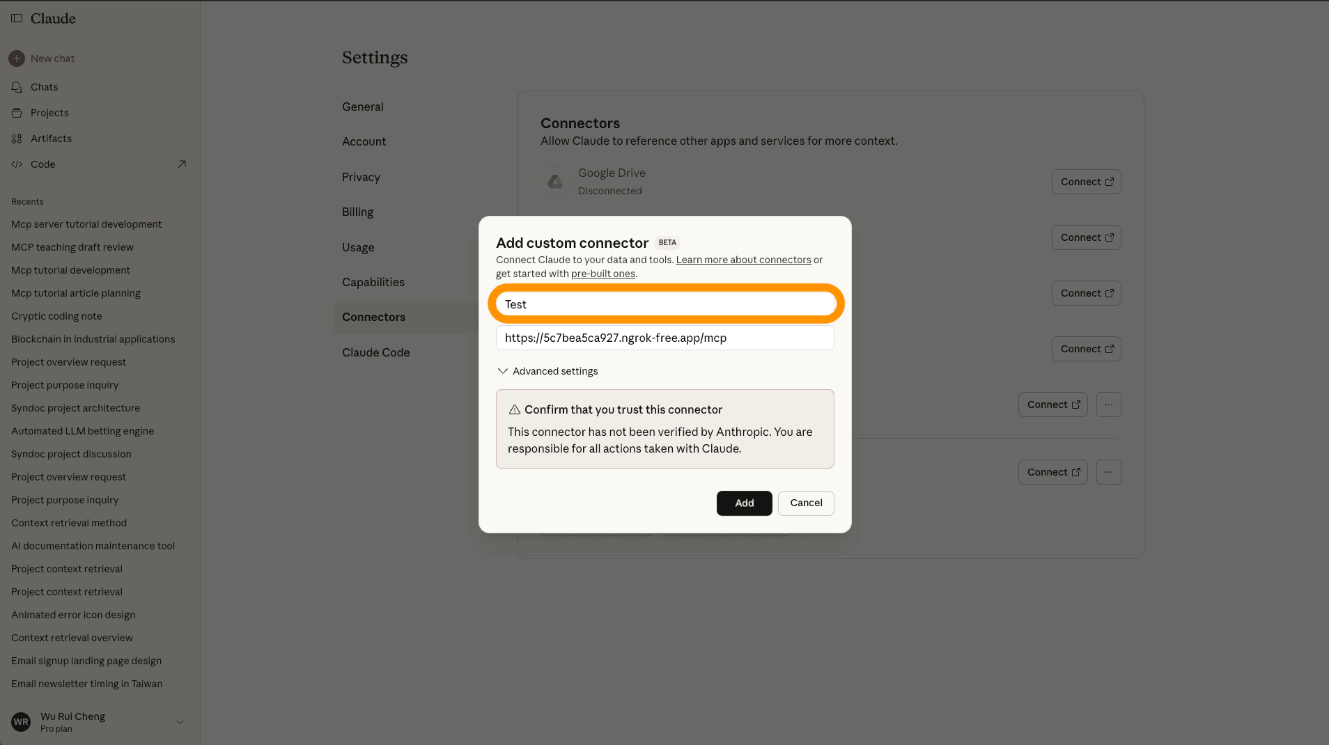Switch to the General settings tab
This screenshot has height=745, width=1329.
(362, 107)
